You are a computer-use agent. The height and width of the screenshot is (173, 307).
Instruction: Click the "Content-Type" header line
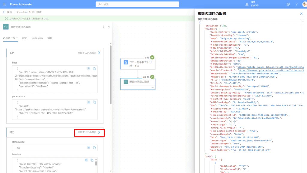(241, 140)
